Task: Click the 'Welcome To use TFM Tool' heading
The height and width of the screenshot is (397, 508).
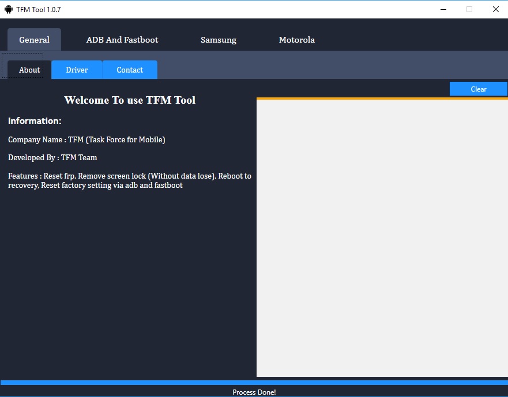Action: [130, 100]
